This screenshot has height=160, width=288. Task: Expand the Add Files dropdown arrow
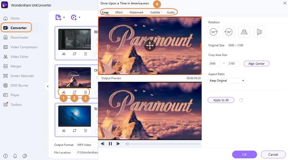64,17
